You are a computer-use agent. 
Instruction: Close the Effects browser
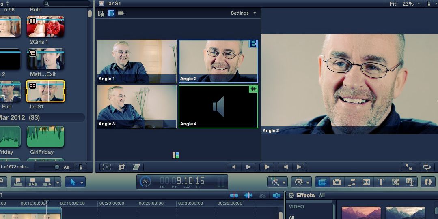[291, 195]
